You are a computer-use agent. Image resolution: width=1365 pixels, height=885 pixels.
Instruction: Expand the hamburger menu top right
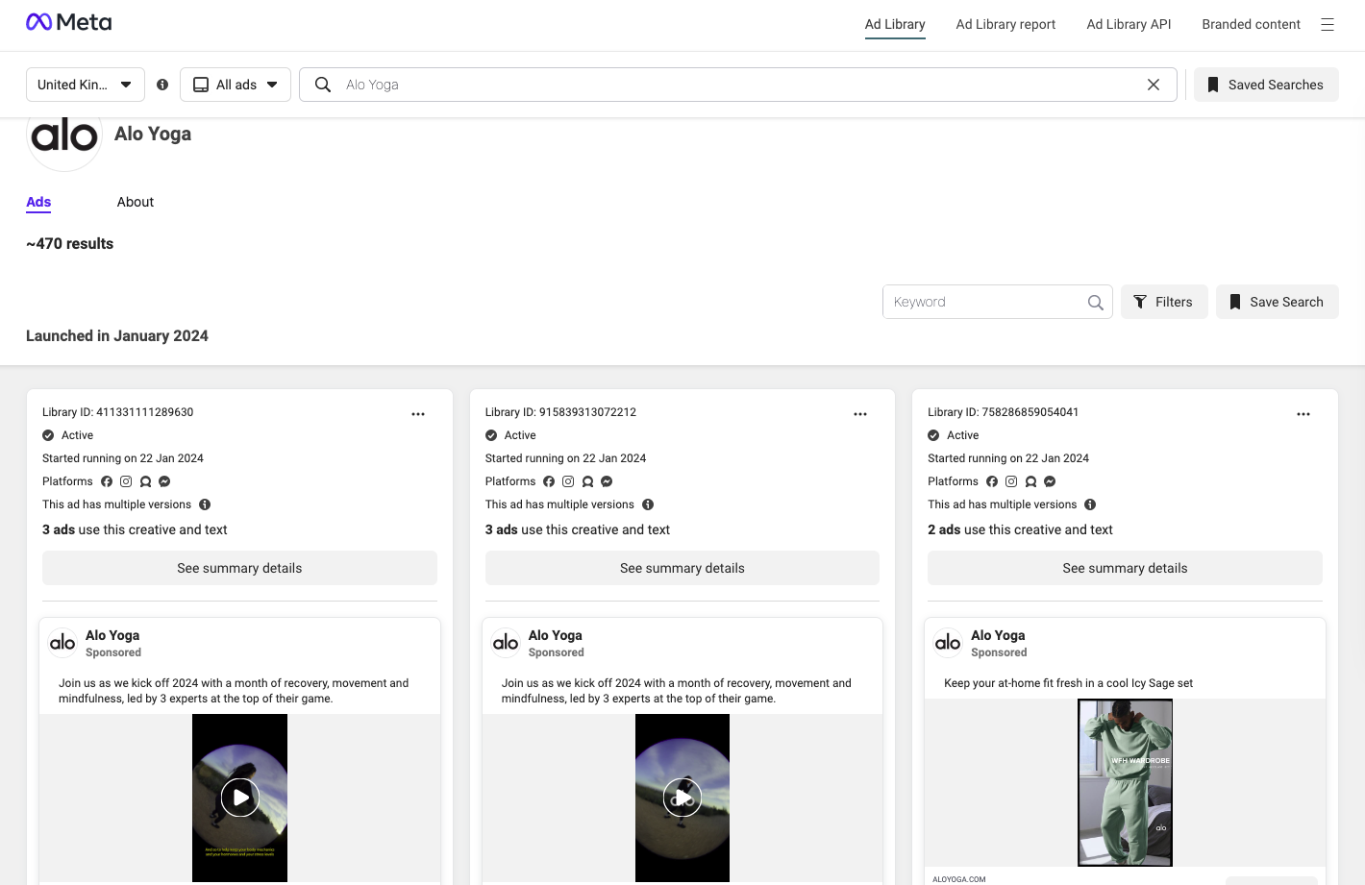(1328, 25)
